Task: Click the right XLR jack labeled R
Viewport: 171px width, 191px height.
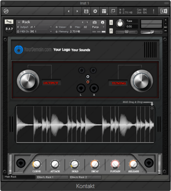Action: pyautogui.click(x=94, y=88)
